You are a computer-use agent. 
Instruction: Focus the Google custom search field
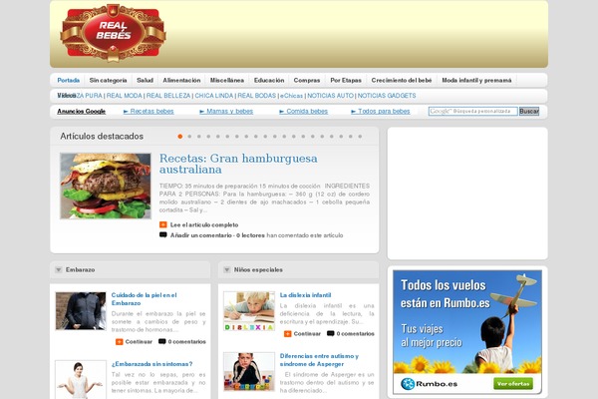click(x=472, y=111)
